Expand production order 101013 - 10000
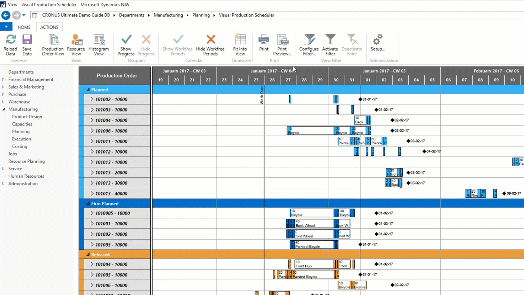Screen dimensions: 524x295 pos(92,162)
